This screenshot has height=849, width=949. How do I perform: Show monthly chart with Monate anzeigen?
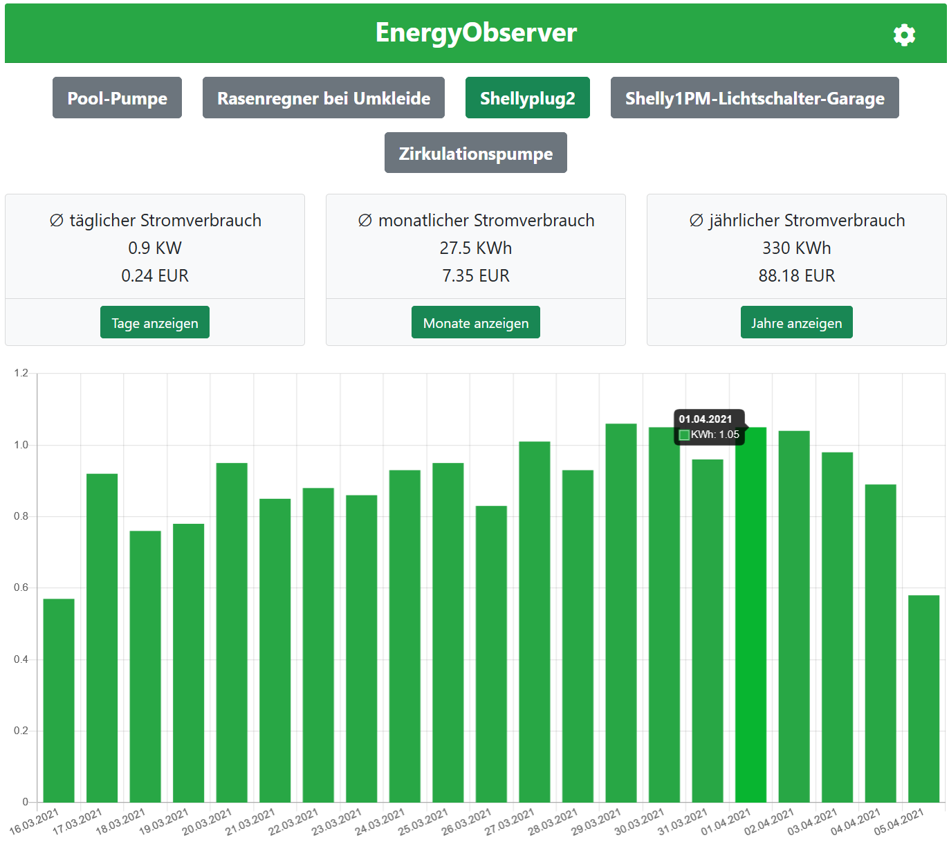475,322
